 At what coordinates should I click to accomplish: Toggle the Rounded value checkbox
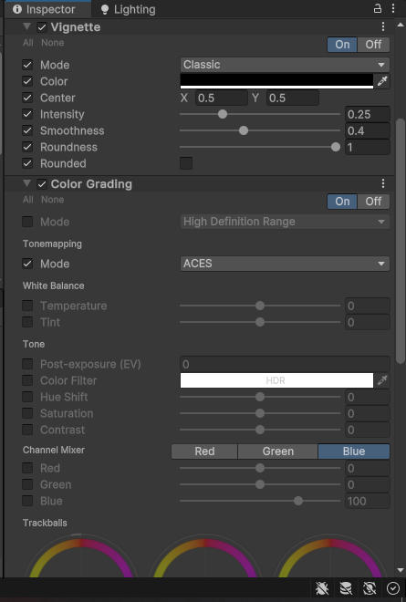coord(186,163)
